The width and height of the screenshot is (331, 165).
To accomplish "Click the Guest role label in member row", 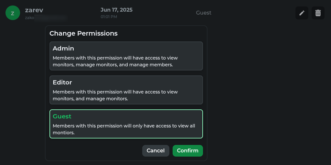I will (204, 13).
